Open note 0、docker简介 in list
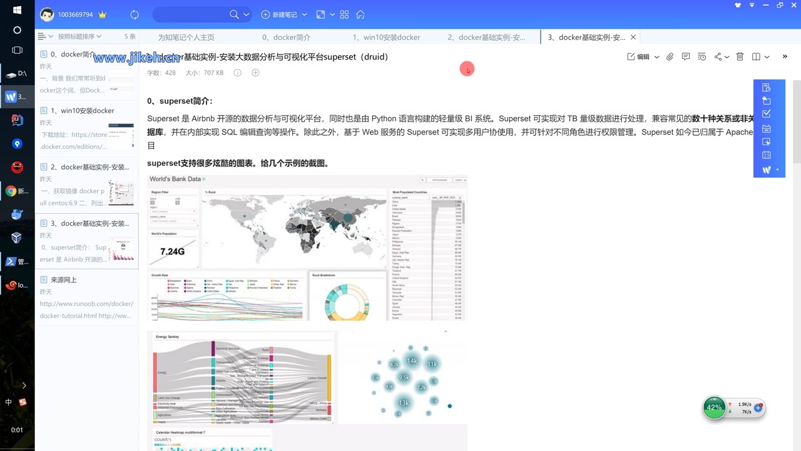 point(86,73)
